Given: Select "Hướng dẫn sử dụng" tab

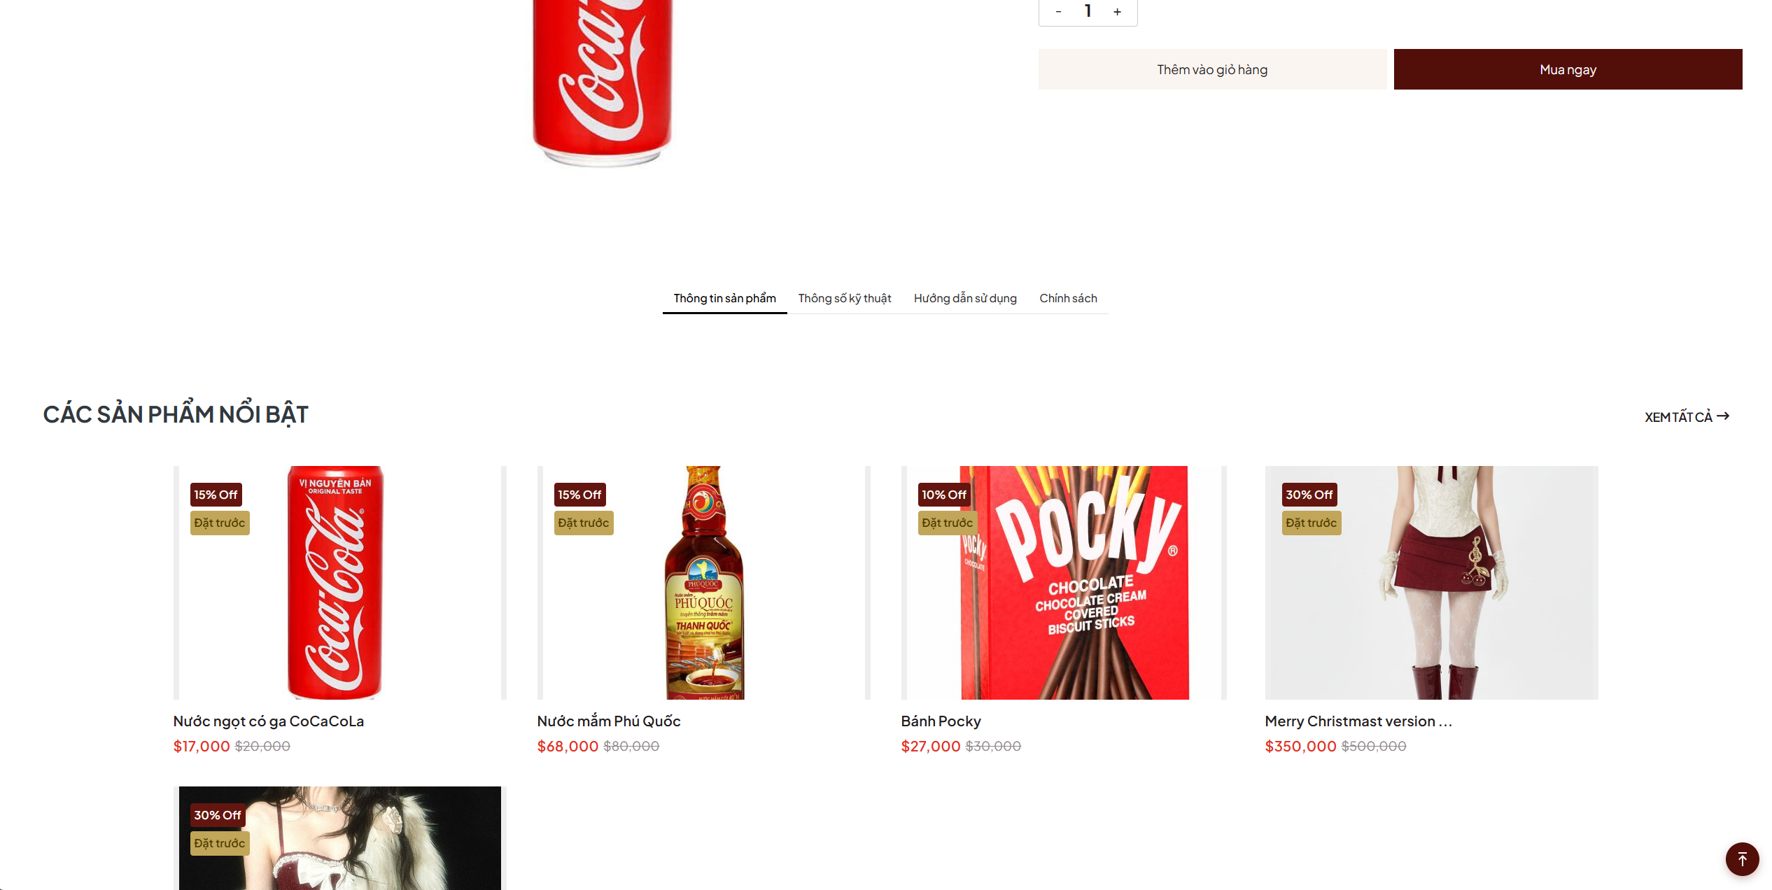Looking at the screenshot, I should 964,298.
